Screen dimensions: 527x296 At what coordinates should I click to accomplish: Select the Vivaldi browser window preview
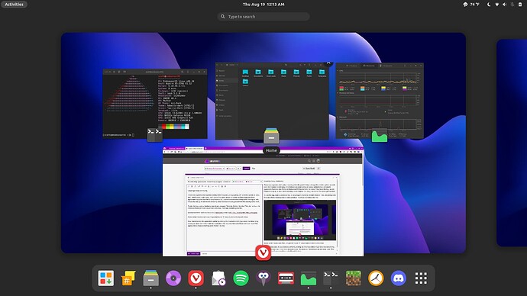click(263, 201)
